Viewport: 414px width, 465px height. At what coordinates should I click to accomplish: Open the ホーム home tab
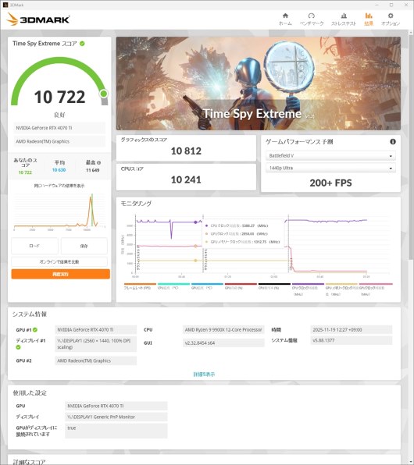click(x=285, y=20)
